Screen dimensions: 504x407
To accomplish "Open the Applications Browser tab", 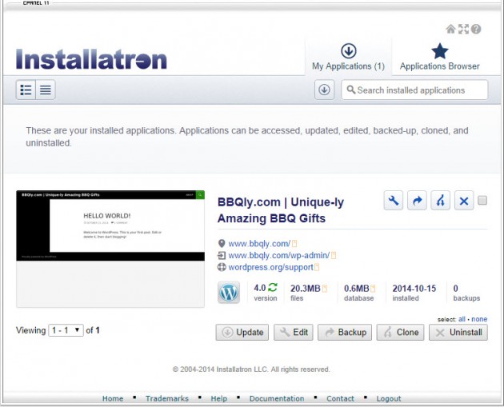I will (x=440, y=57).
